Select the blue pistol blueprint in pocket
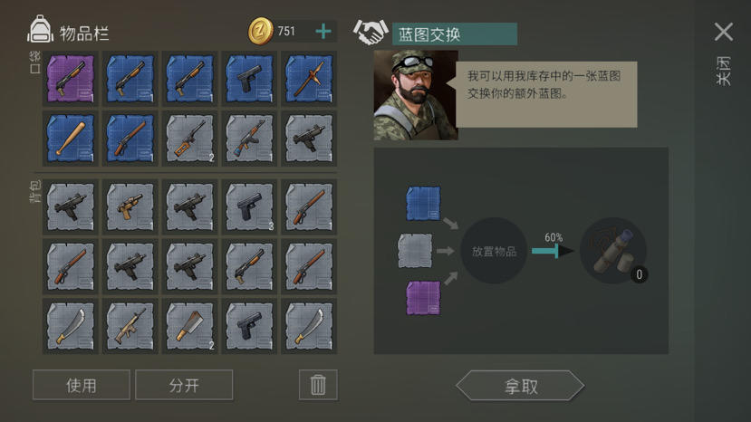Screen dimensions: 751x422 pos(249,79)
